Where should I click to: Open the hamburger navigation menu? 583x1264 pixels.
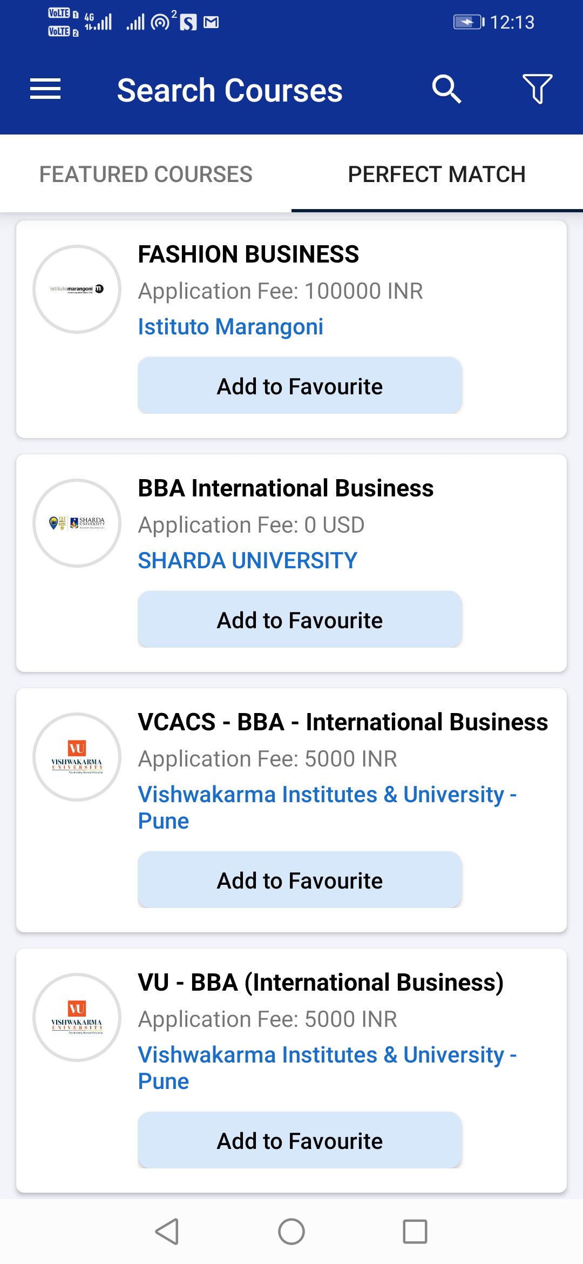coord(45,89)
